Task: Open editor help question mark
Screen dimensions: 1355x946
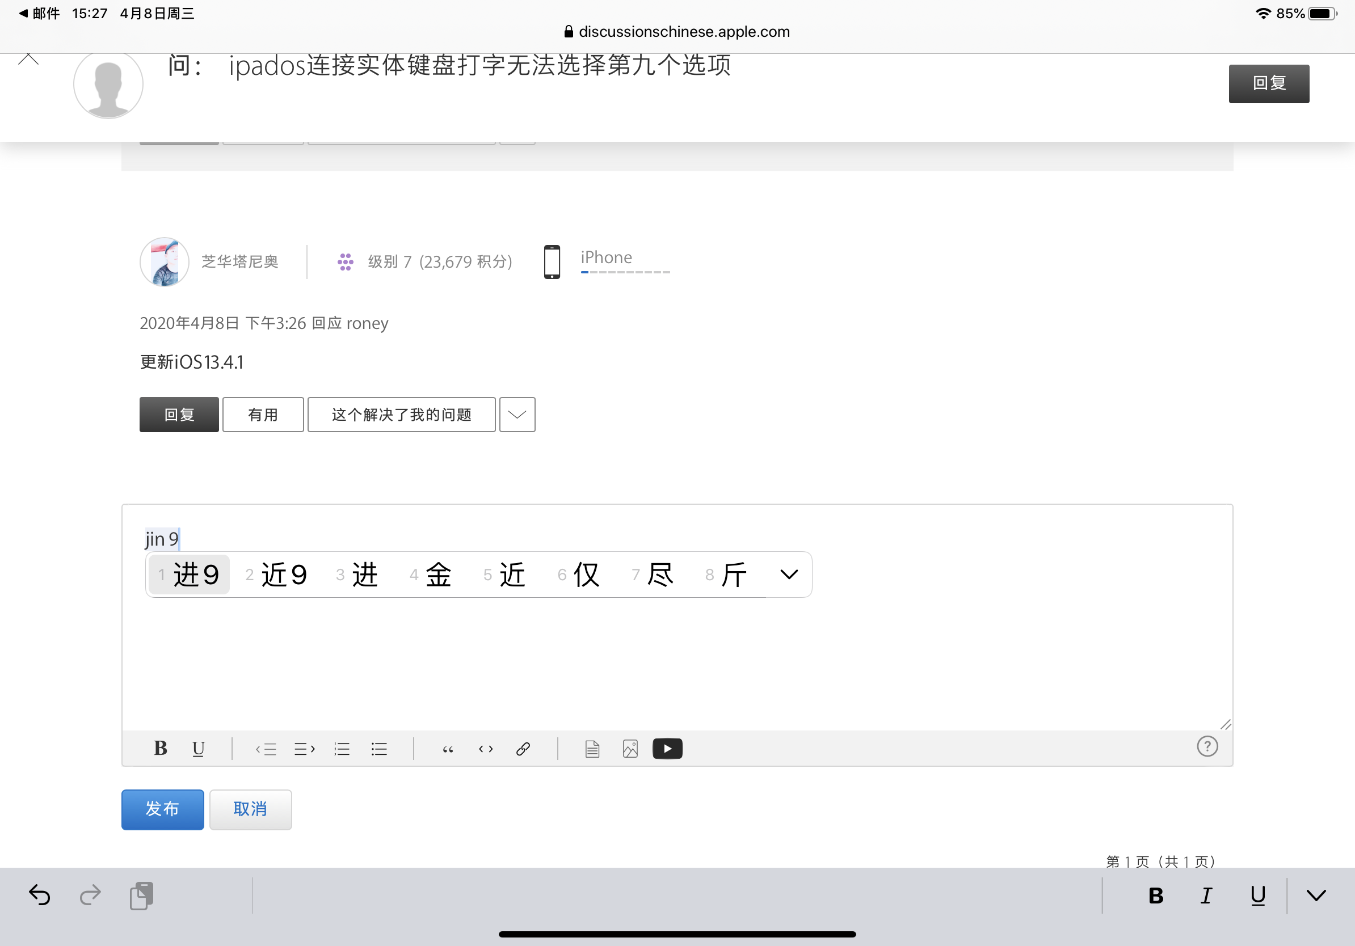Action: point(1207,747)
